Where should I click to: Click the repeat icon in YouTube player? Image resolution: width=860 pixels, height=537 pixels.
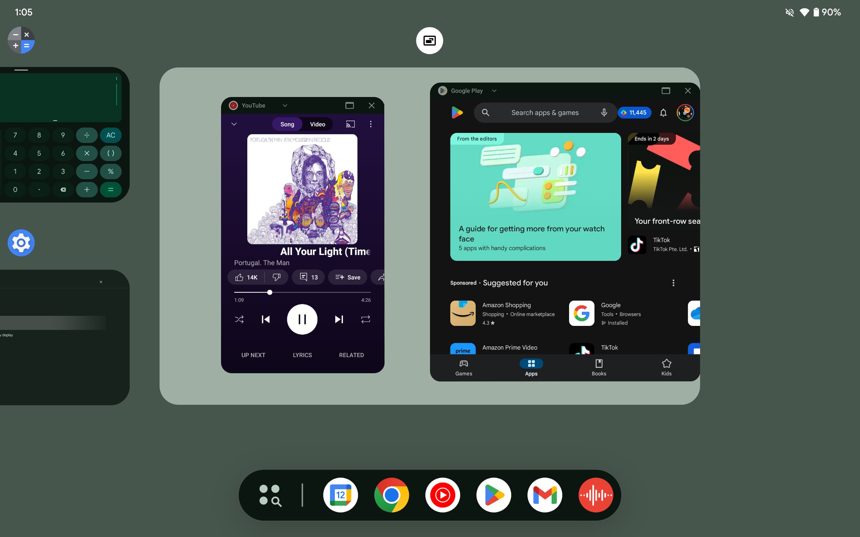365,319
